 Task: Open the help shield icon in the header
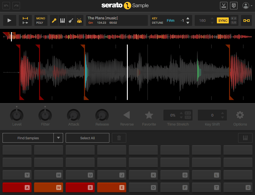point(234,6)
